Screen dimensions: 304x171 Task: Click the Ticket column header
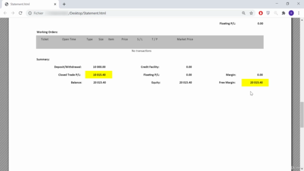[x=45, y=39]
